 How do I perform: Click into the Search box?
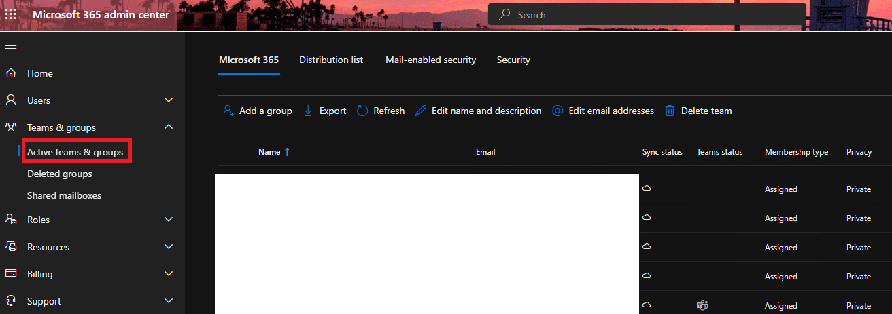pos(647,14)
